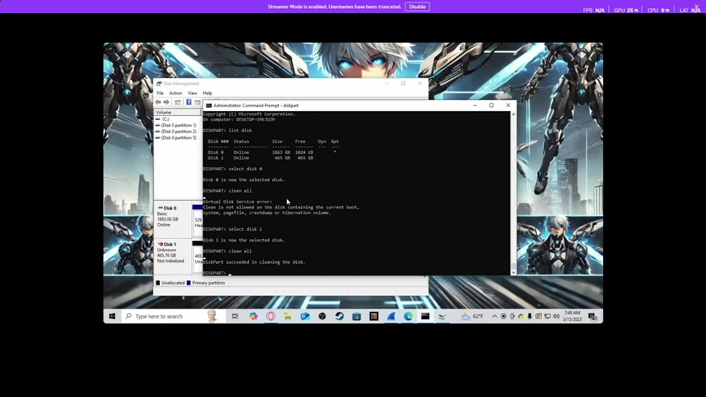The height and width of the screenshot is (397, 706).
Task: Select the Disk 0 partition 2 row
Action: pos(178,131)
